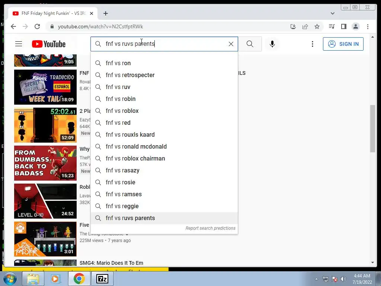
Task: Open "SMG4: Mario Does It To Em" title
Action: pyautogui.click(x=111, y=263)
